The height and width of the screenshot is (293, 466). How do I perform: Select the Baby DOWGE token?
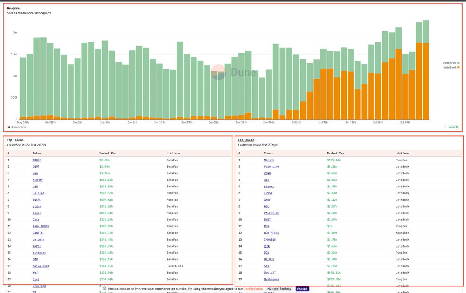tap(41, 226)
